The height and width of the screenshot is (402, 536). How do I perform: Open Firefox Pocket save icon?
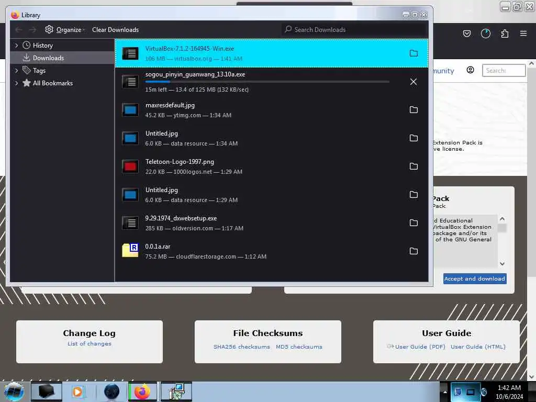pos(466,33)
